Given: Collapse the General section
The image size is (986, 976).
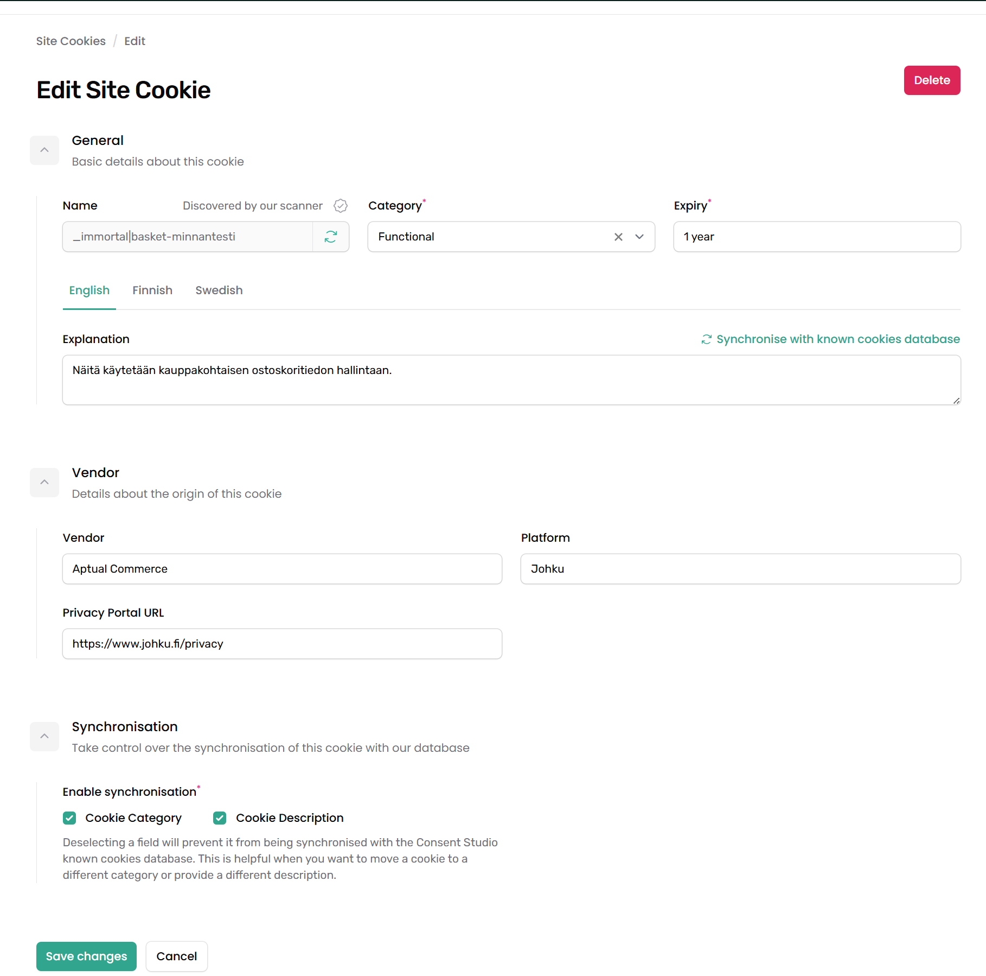Looking at the screenshot, I should tap(44, 150).
